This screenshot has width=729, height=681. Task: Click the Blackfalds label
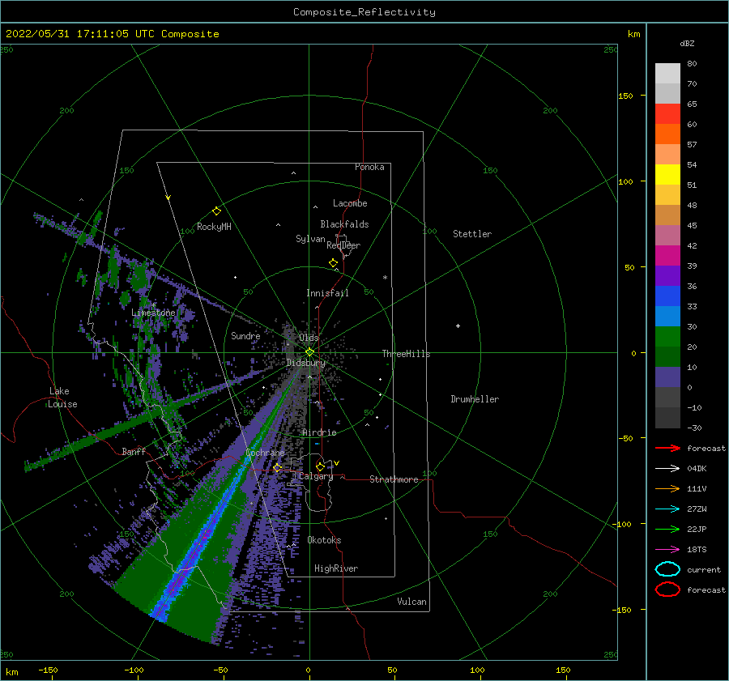coord(344,224)
